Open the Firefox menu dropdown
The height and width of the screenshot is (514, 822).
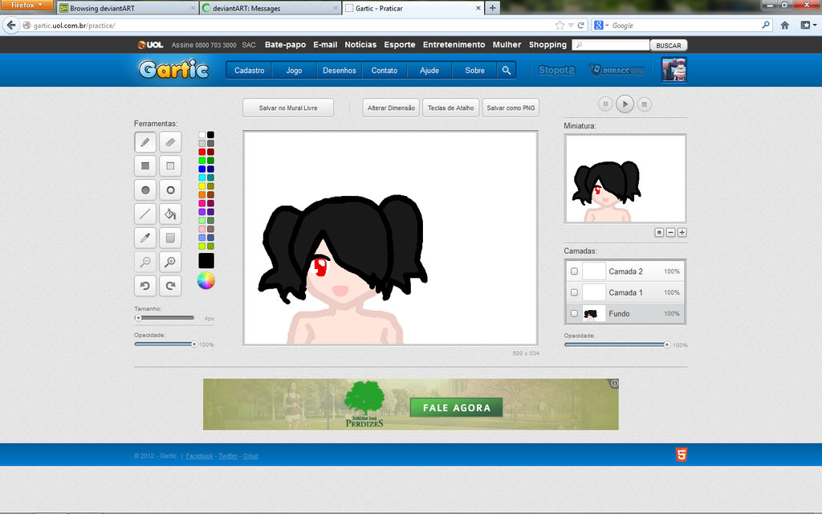pos(26,6)
